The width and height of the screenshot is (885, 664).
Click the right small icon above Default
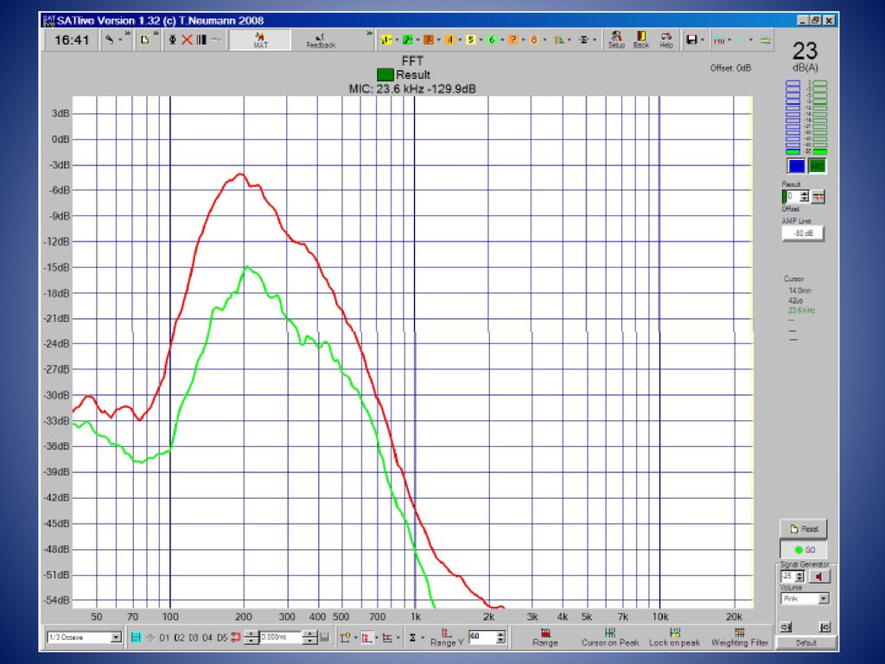pos(825,627)
